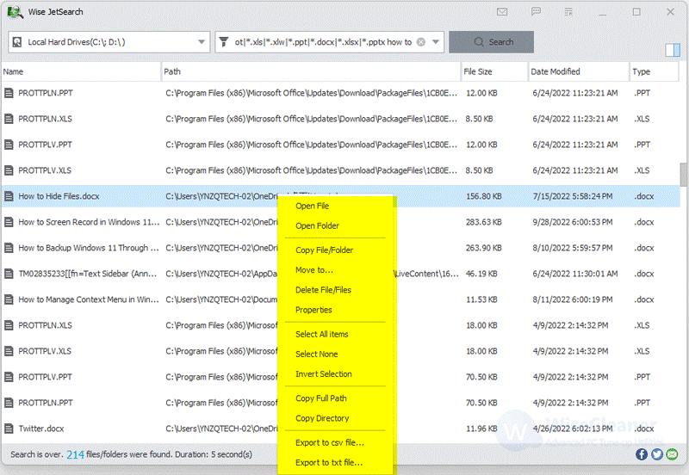689x475 pixels.
Task: Click the filter funnel icon in search box
Action: coord(224,41)
